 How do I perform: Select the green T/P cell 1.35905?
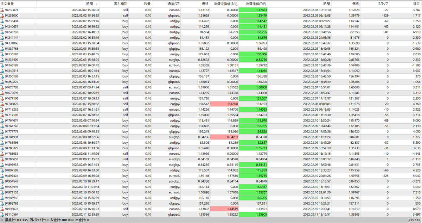click(x=253, y=214)
